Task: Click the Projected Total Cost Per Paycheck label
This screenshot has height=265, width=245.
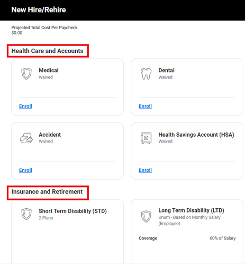Action: (44, 28)
